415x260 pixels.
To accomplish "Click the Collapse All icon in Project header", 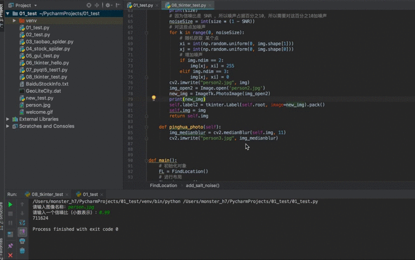I will pos(97,5).
